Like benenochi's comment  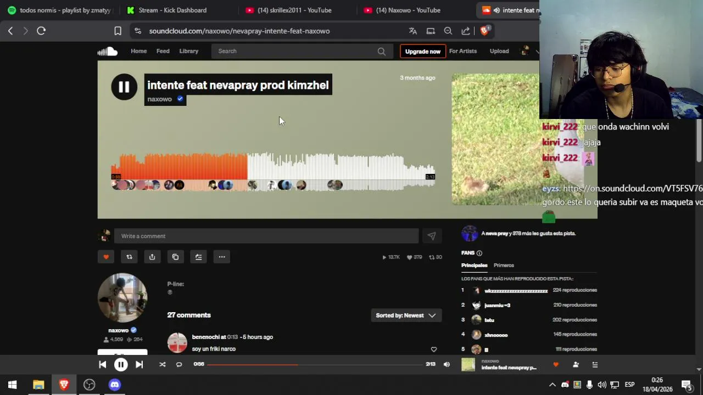pos(433,349)
